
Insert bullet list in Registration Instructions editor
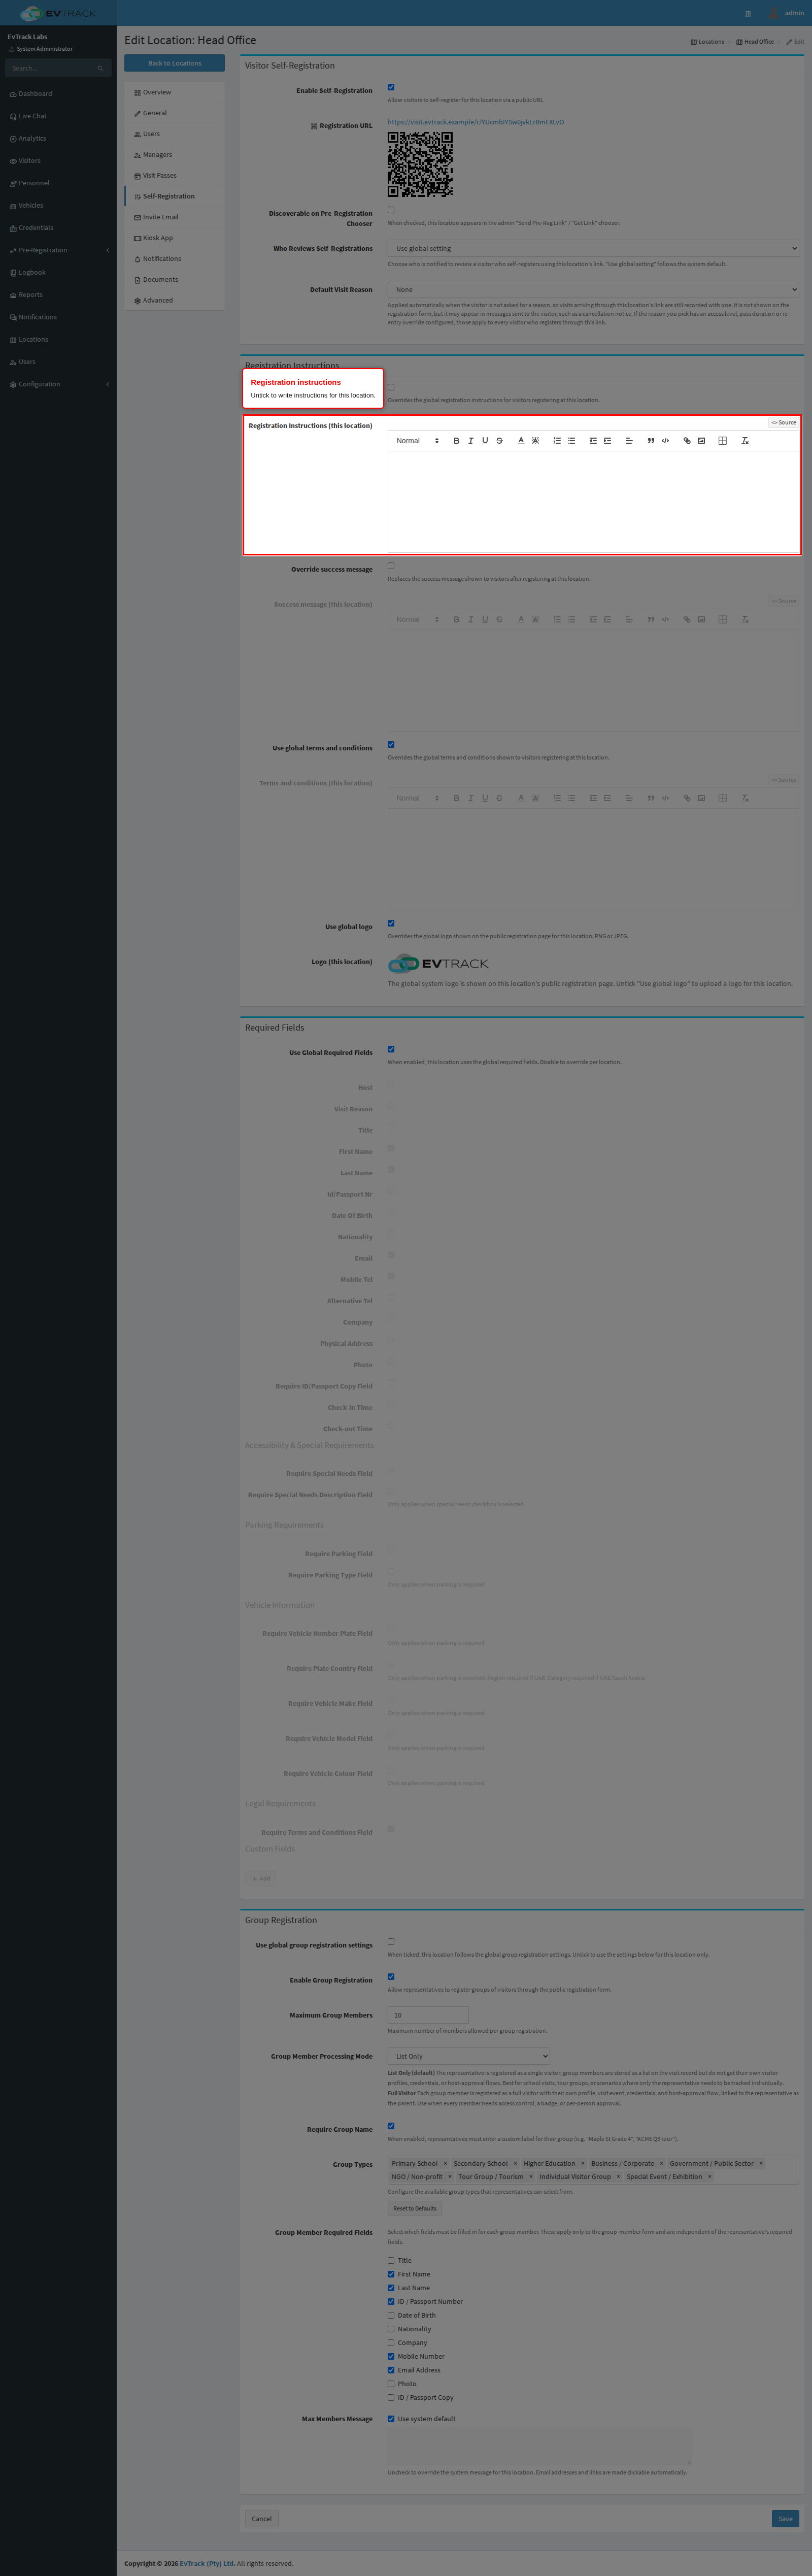(x=572, y=441)
